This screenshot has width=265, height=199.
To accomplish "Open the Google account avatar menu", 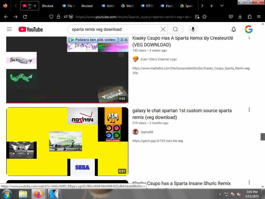I will [249, 29].
